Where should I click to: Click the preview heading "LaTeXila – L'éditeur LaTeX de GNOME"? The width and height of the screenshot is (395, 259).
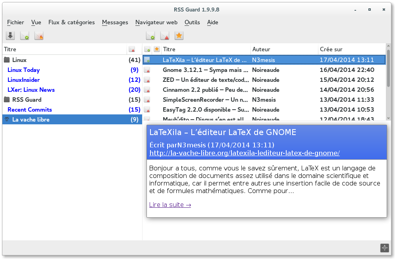(x=223, y=132)
